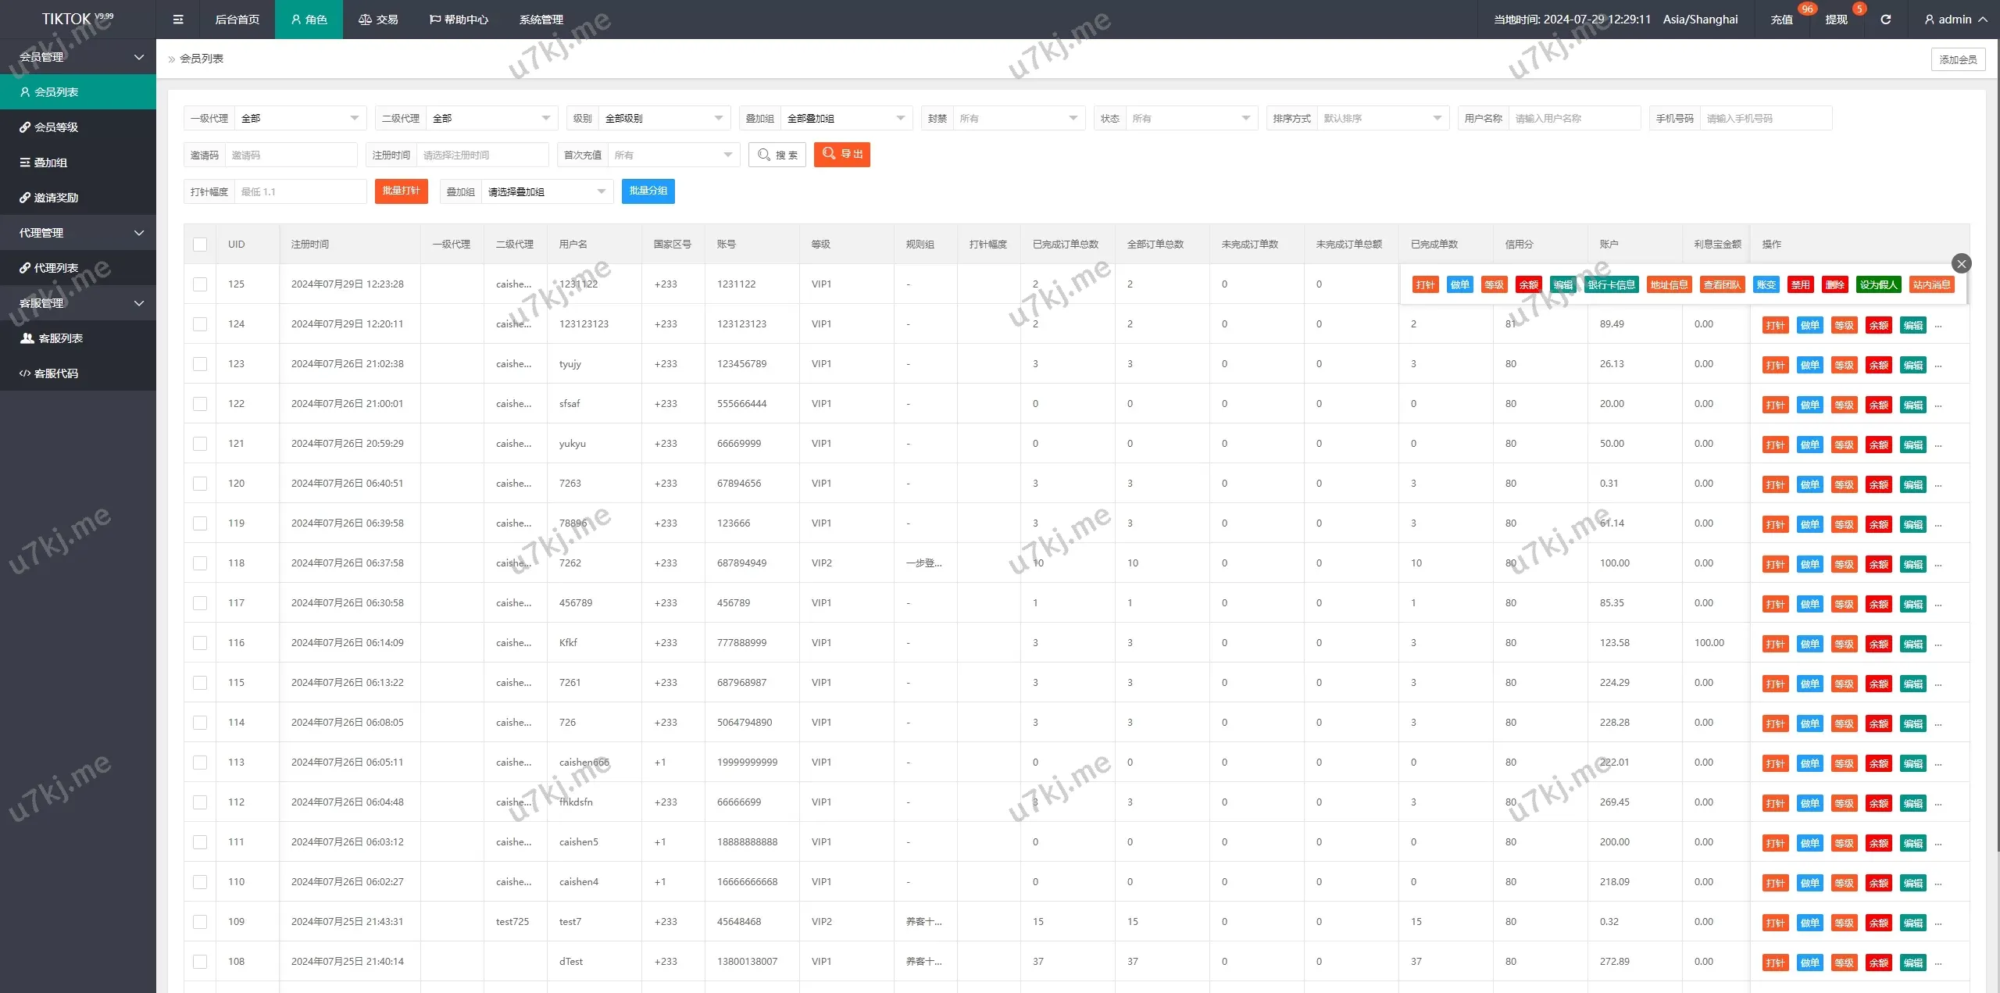
Task: Click the 添加会员 button
Action: pyautogui.click(x=1957, y=59)
